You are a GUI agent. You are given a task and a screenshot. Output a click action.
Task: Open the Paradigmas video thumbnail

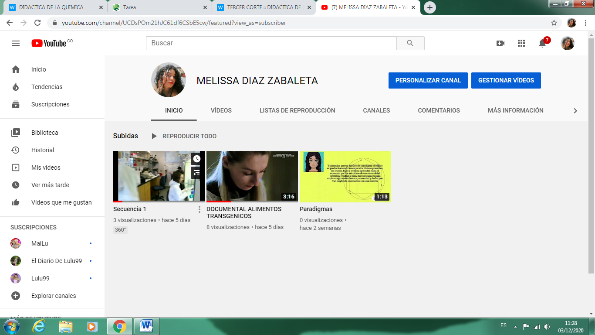click(x=345, y=176)
